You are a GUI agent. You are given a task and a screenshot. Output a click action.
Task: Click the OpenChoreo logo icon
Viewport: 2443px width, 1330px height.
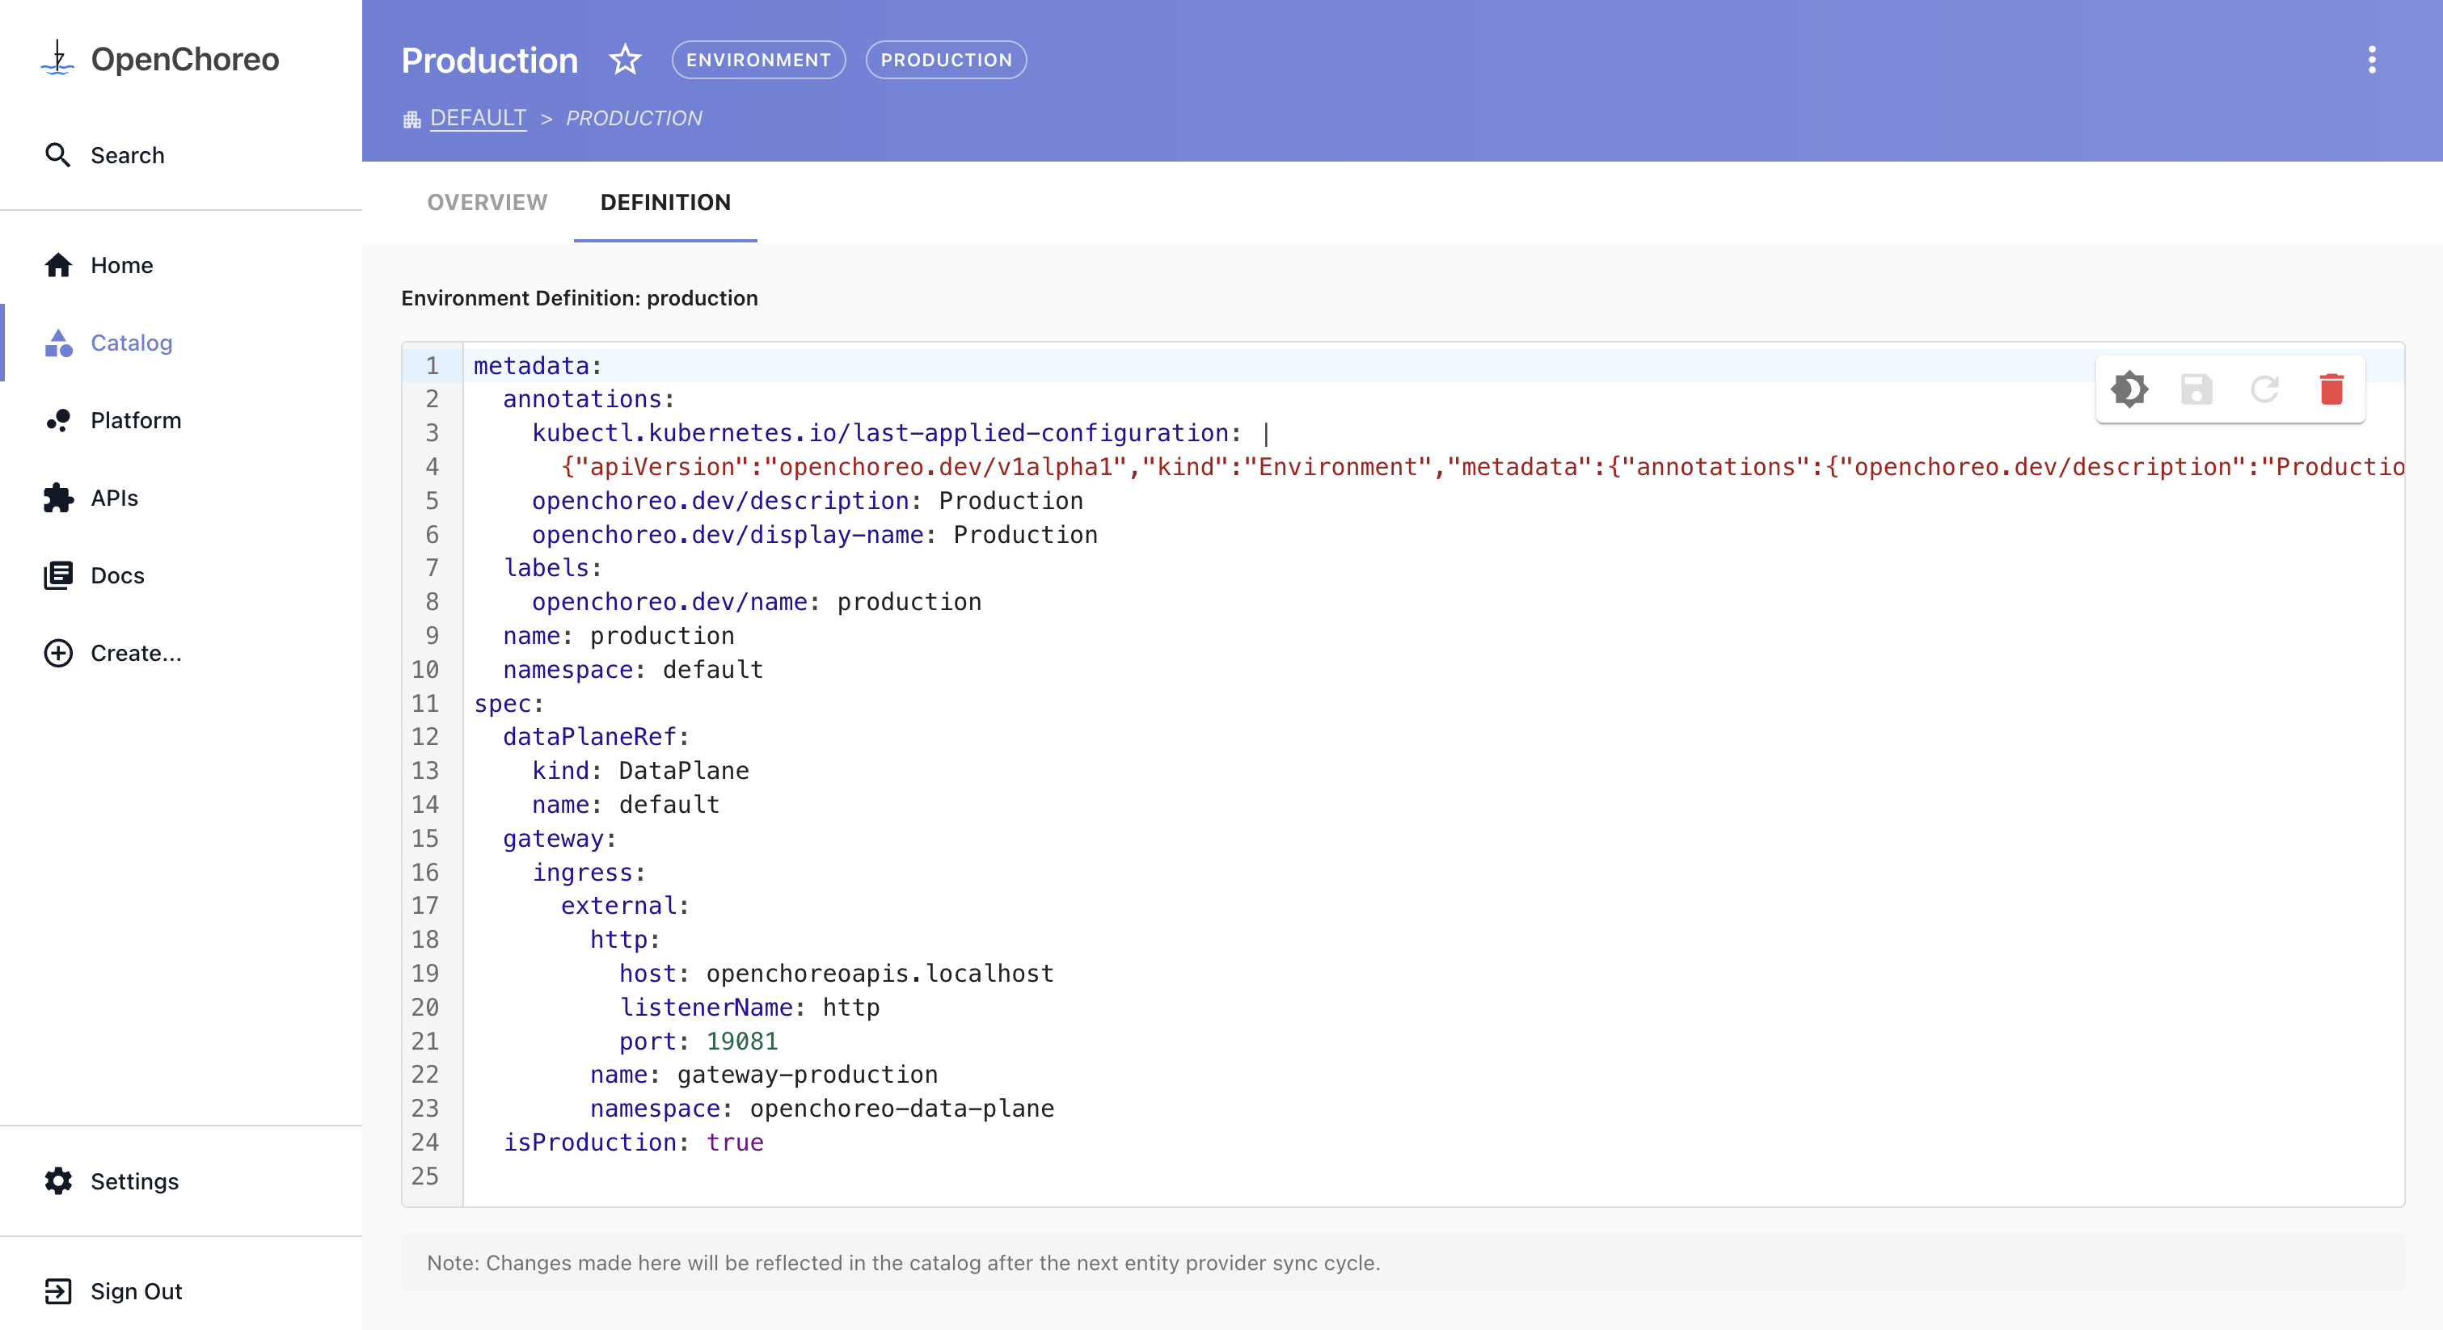click(58, 59)
